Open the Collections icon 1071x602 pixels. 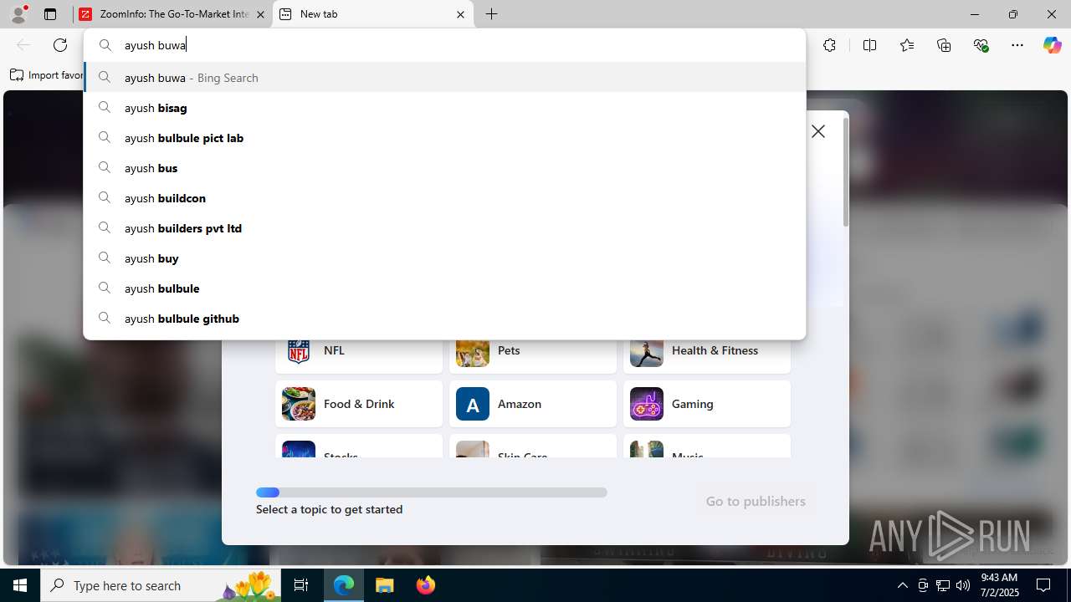pos(944,45)
